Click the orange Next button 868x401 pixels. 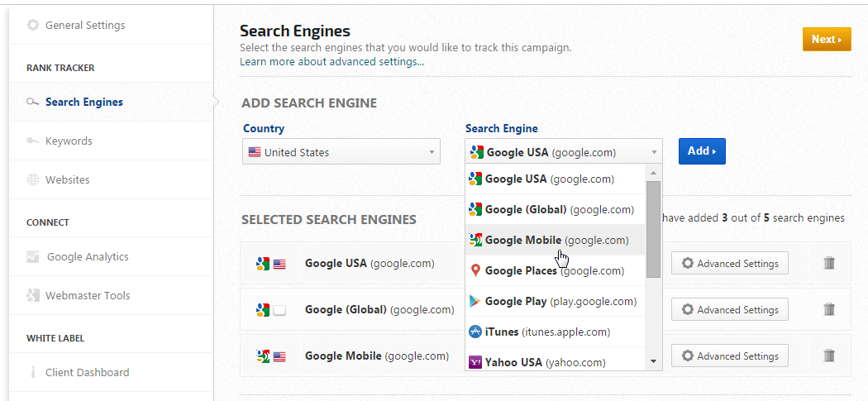[826, 39]
